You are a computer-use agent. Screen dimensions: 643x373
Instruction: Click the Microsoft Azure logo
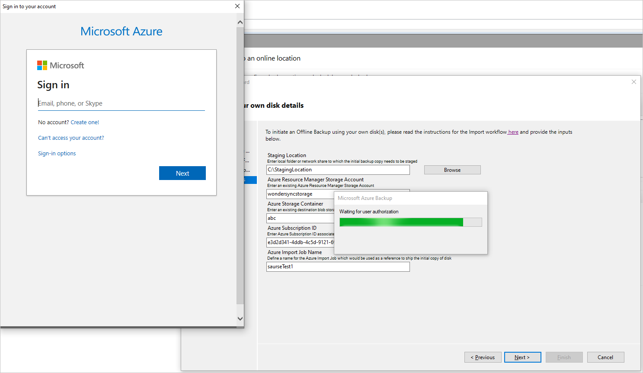click(121, 31)
